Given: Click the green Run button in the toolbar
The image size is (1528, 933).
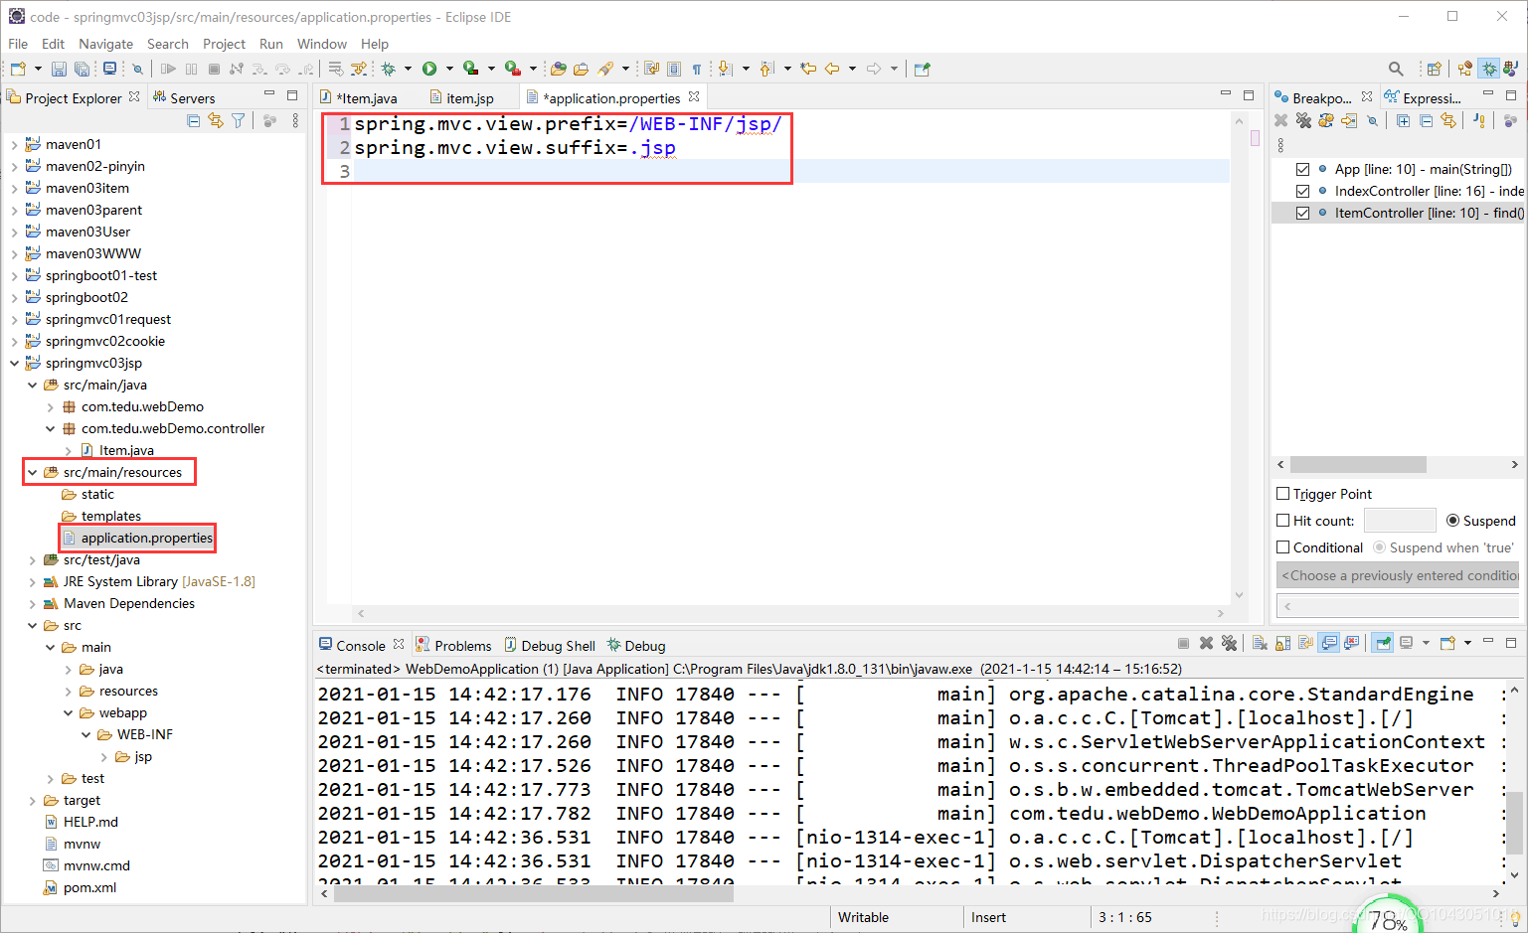Looking at the screenshot, I should pyautogui.click(x=429, y=69).
